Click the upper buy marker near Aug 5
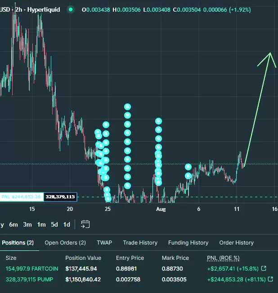Screen dimensions: 278x293 [188, 166]
